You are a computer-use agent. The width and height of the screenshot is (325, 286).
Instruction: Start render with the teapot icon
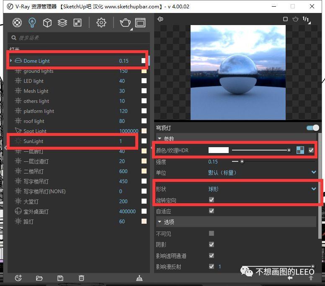point(125,23)
